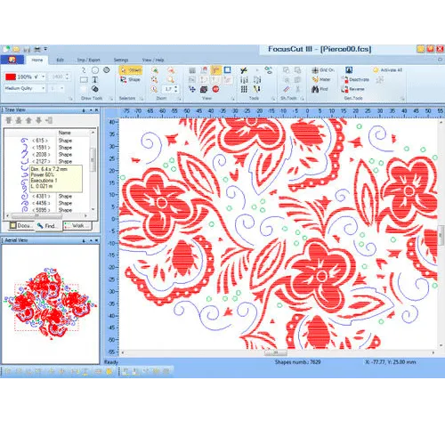
Task: Select the <615> Shape row
Action: point(47,141)
